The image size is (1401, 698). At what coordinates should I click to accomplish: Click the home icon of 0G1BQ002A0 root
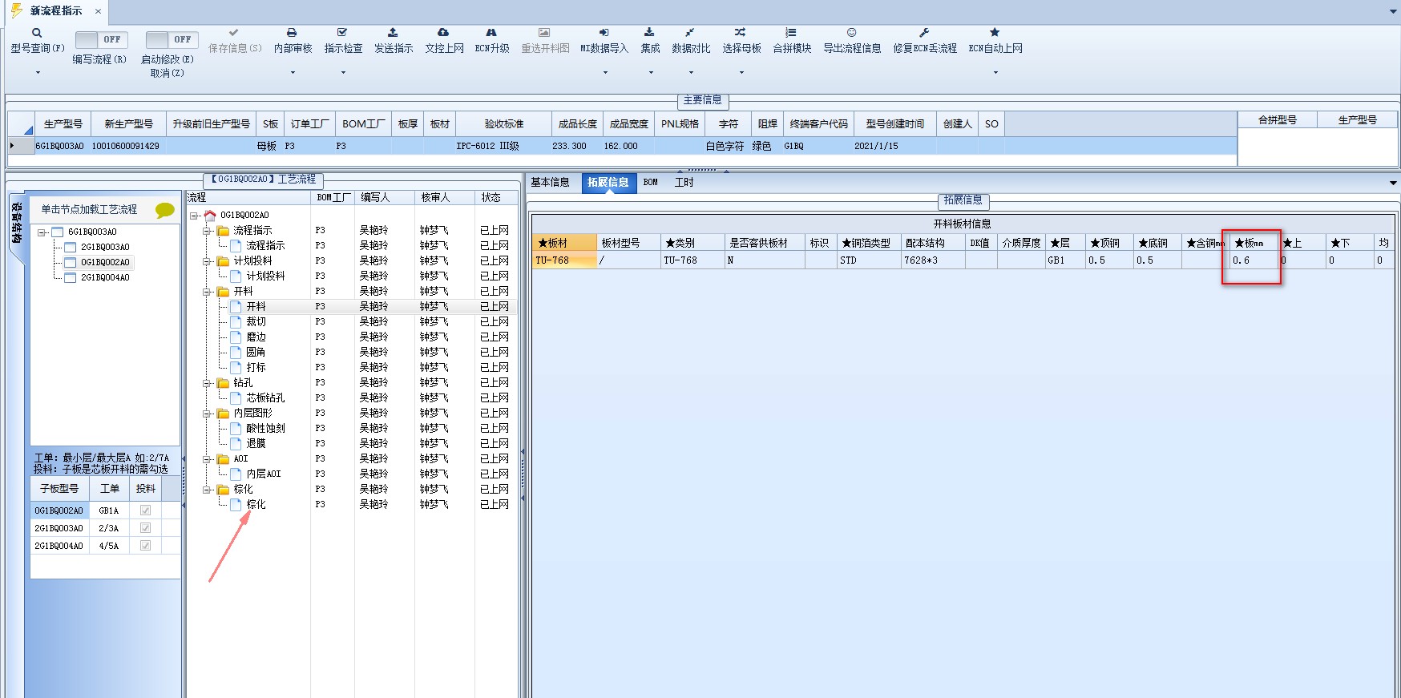pyautogui.click(x=210, y=215)
